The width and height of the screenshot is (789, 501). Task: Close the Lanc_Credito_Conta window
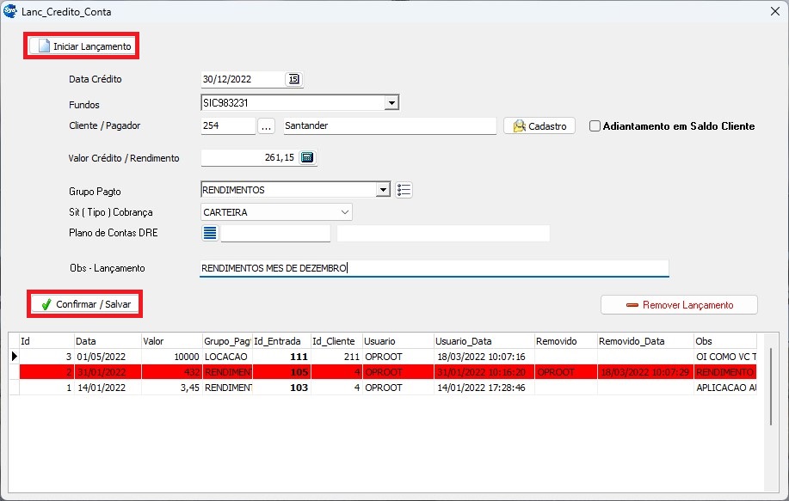(x=772, y=12)
